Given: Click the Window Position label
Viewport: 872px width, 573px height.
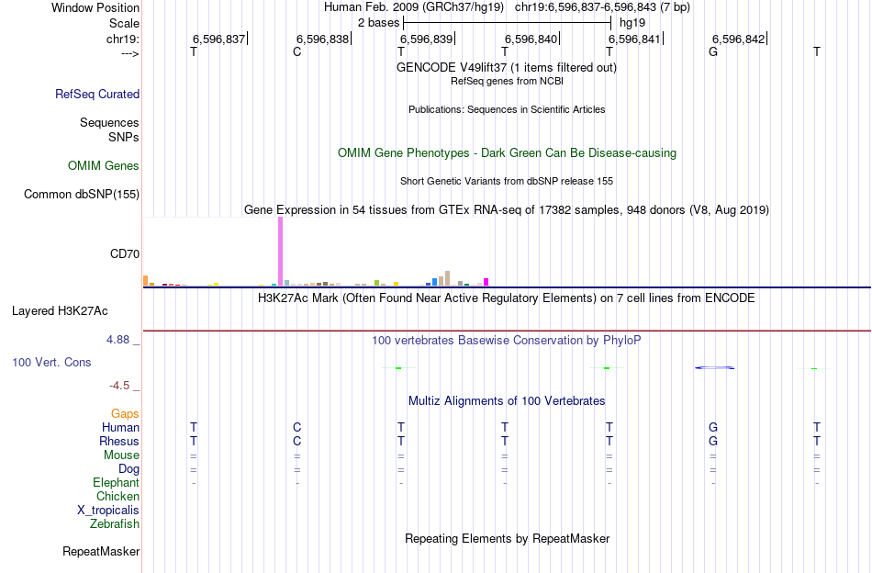Looking at the screenshot, I should point(95,7).
